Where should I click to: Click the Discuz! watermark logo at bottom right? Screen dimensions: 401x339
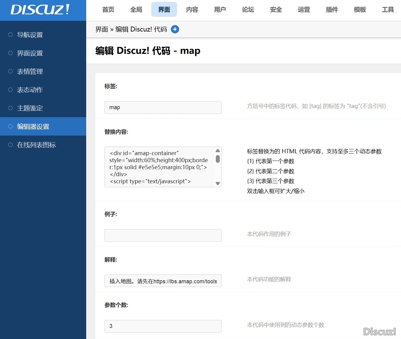click(x=379, y=331)
